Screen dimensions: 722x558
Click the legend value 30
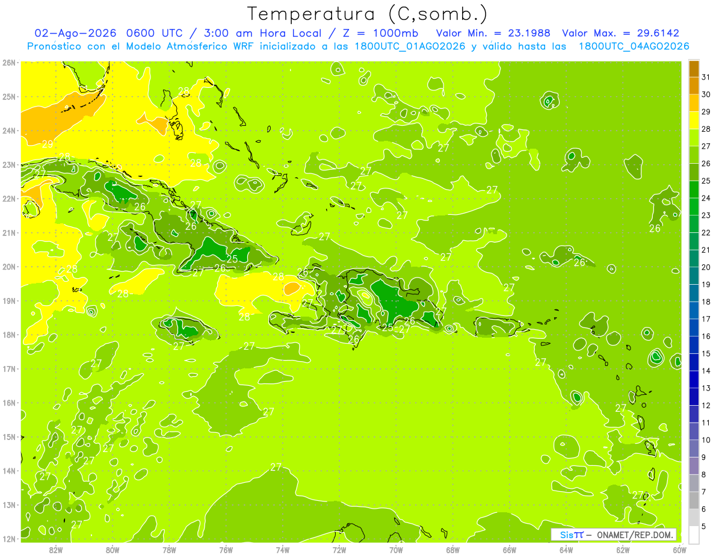pos(706,95)
